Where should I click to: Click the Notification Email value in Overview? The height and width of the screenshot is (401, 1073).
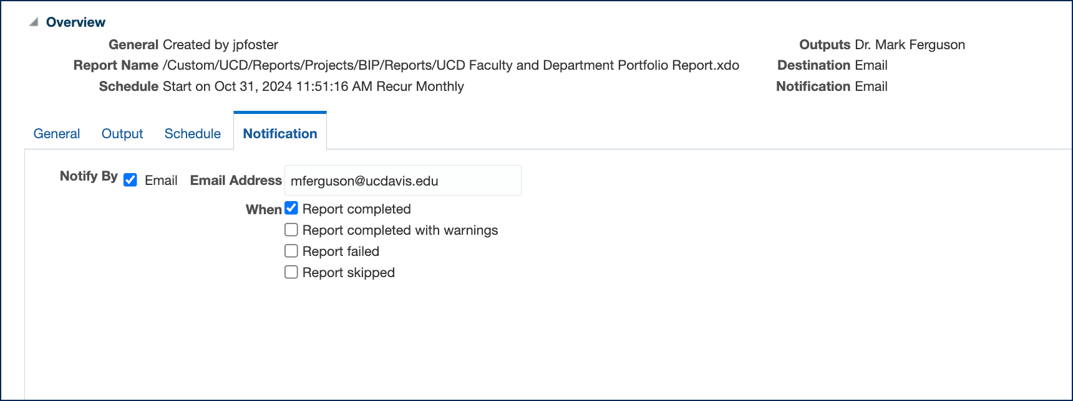click(871, 87)
